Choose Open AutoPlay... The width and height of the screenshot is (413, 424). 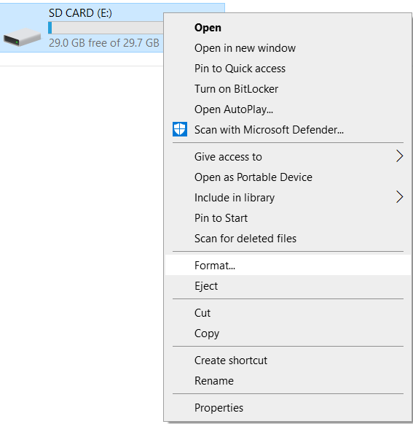[288, 109]
